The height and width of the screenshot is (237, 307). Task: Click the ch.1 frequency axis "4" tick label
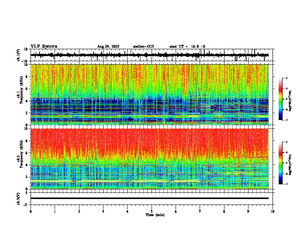27,101
